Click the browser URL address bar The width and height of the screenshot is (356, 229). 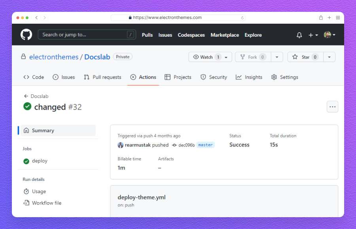[178, 18]
